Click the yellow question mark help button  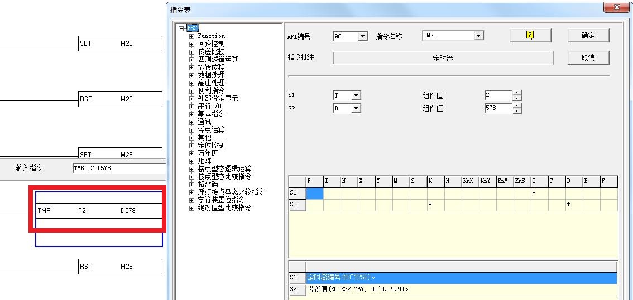pos(530,35)
